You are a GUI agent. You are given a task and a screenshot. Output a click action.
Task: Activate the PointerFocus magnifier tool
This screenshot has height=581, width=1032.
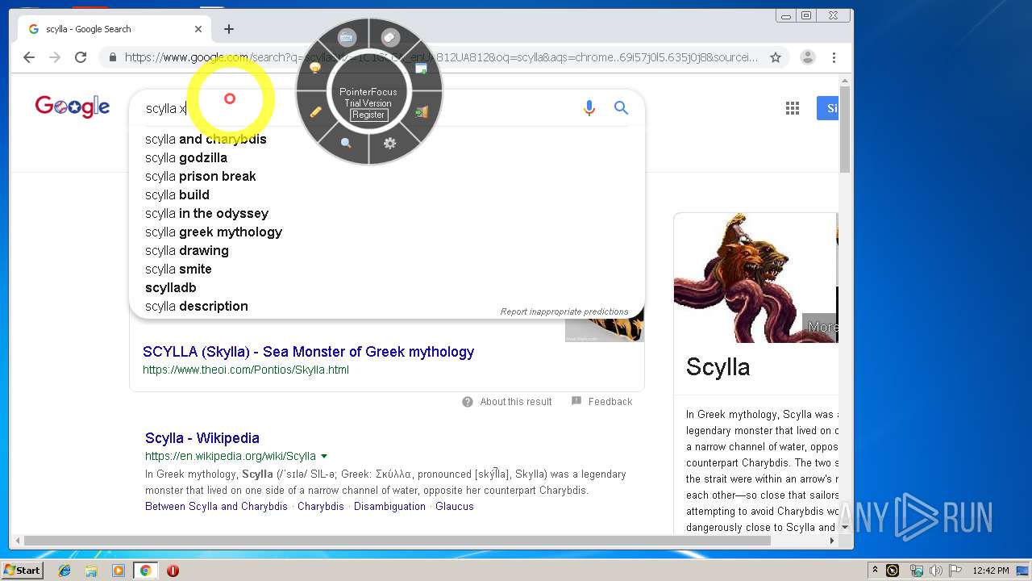(346, 143)
